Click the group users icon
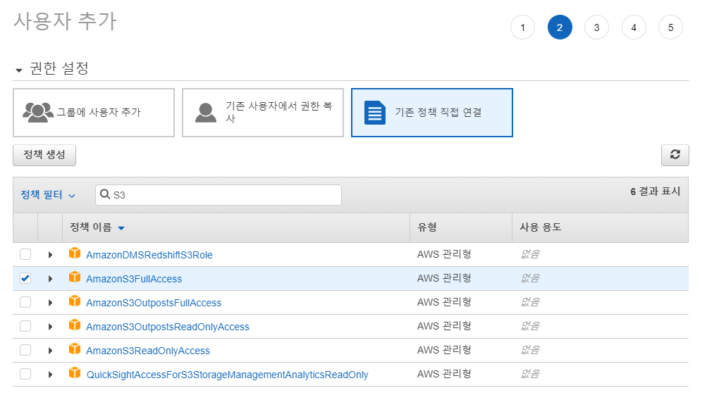This screenshot has width=707, height=407. pyautogui.click(x=38, y=112)
